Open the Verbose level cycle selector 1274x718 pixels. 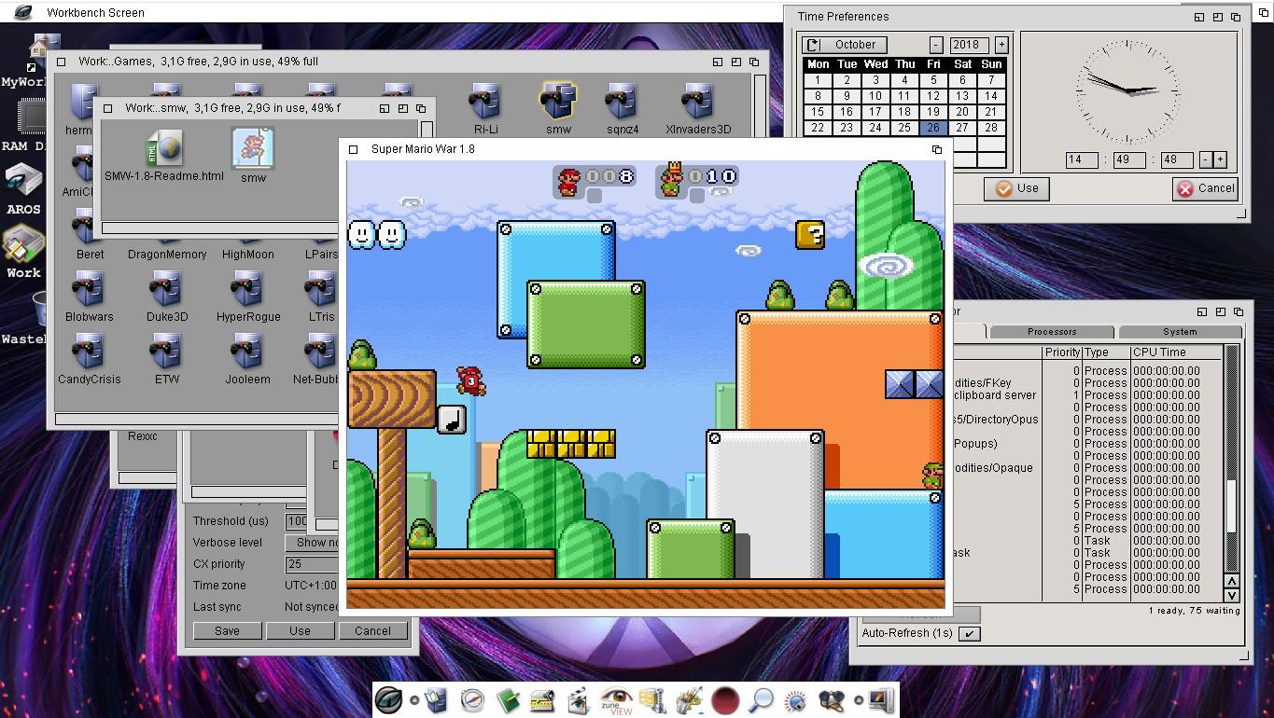coord(313,543)
